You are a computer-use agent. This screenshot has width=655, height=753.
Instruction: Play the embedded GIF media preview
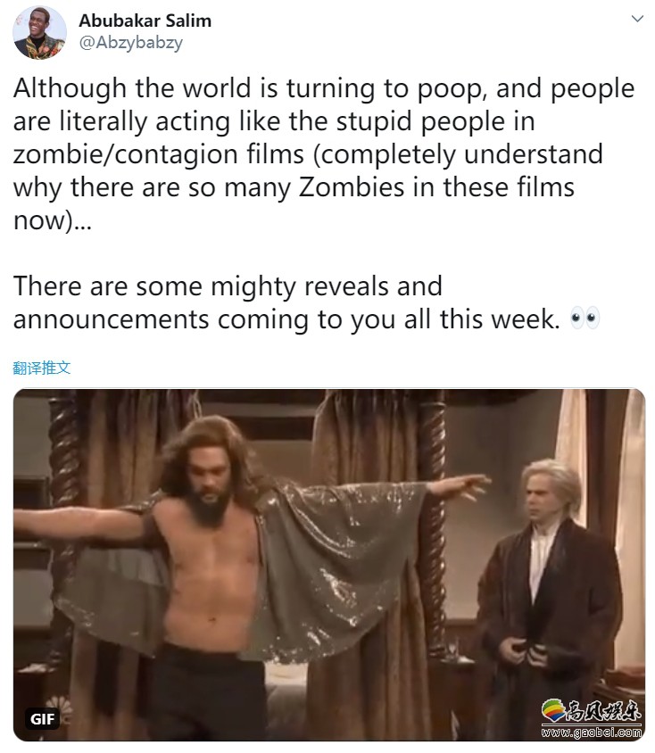click(329, 565)
